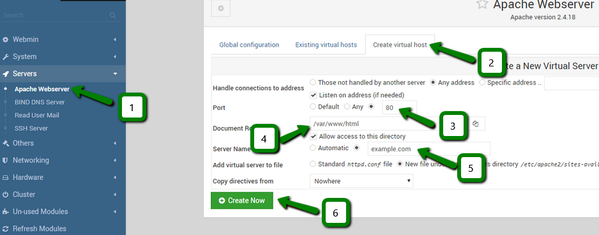
Task: Uncheck Allow access to this directory
Action: (x=314, y=136)
